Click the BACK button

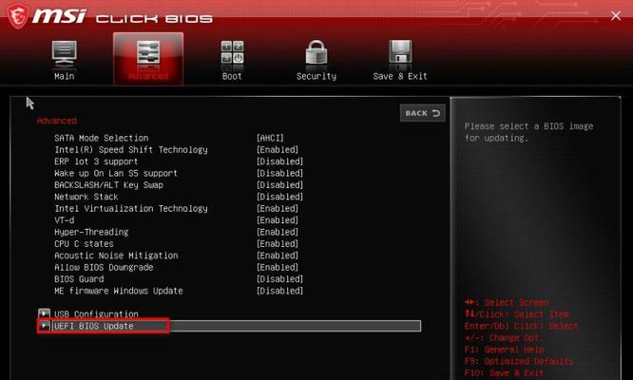point(423,113)
